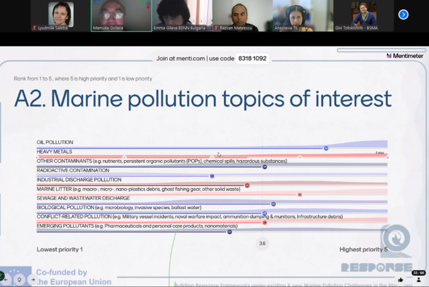429x287 pixels.
Task: Click the thumbs-up reaction icon
Action: pos(401,279)
